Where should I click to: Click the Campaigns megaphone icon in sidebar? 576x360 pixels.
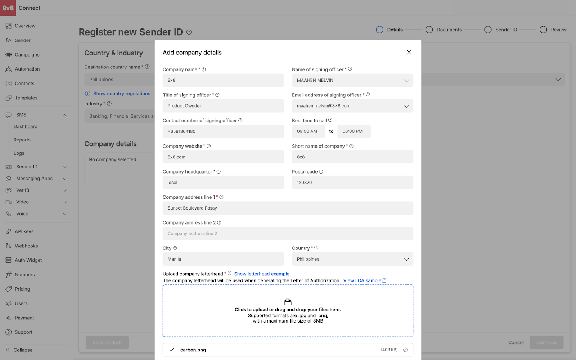(9, 55)
